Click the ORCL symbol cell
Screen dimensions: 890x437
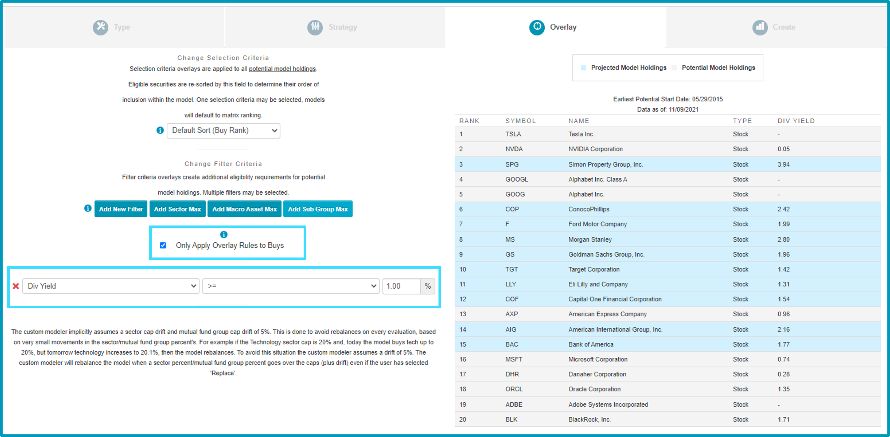[x=514, y=389]
